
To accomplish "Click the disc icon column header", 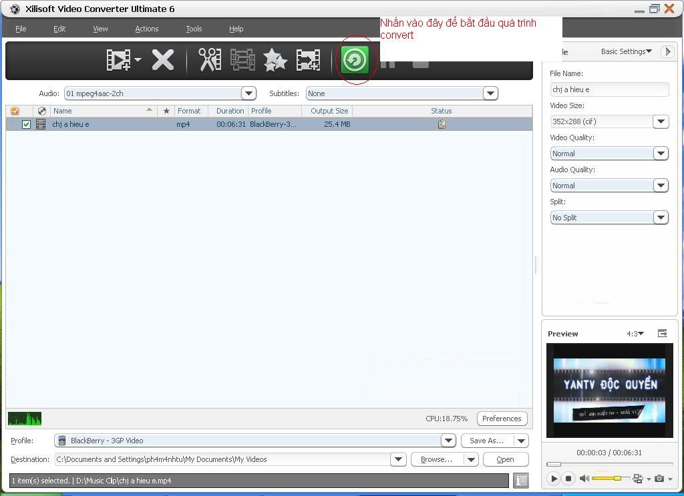I will [x=42, y=111].
